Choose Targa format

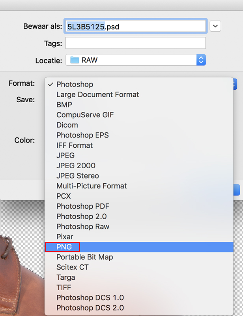pyautogui.click(x=139, y=277)
